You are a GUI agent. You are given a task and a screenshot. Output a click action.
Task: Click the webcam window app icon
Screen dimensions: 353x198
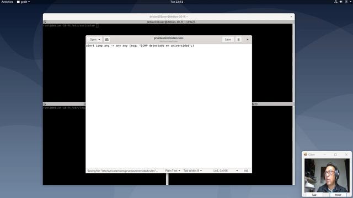pyautogui.click(x=306, y=155)
